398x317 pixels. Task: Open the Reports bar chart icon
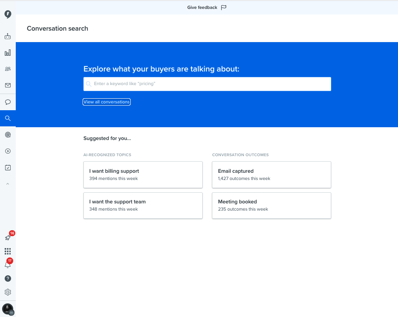(8, 52)
